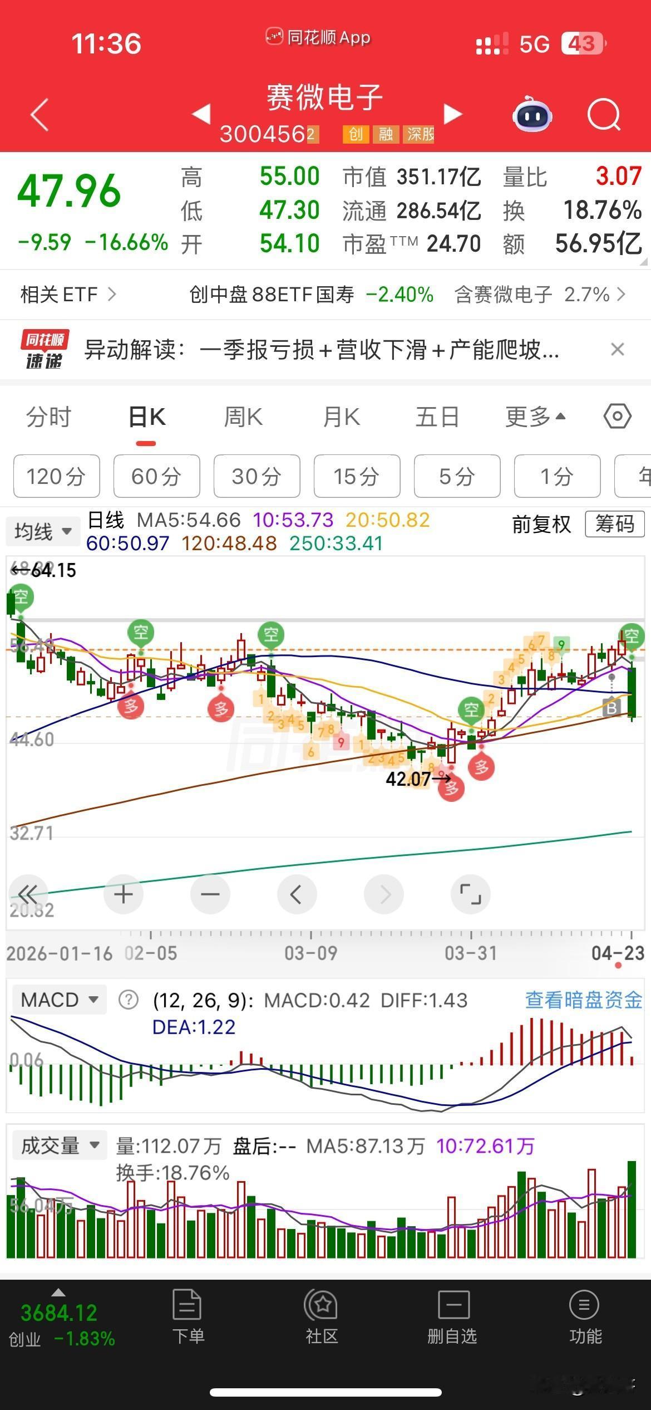Tap the 赛微电子 stock title
The image size is (651, 1410).
[325, 98]
